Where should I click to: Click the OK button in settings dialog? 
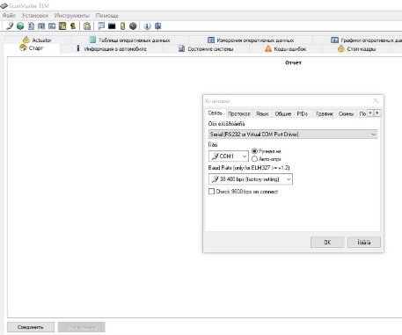tap(327, 243)
